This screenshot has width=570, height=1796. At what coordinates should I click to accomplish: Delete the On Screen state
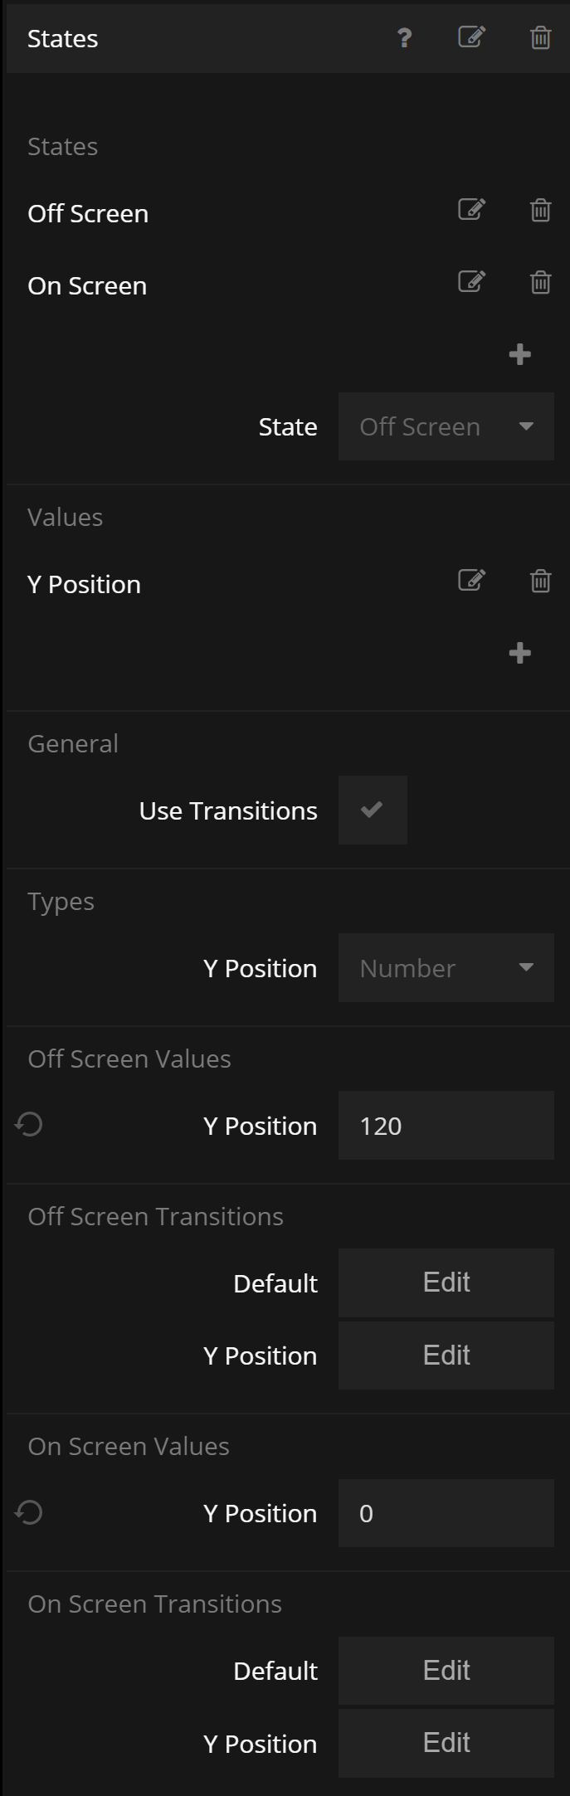540,283
